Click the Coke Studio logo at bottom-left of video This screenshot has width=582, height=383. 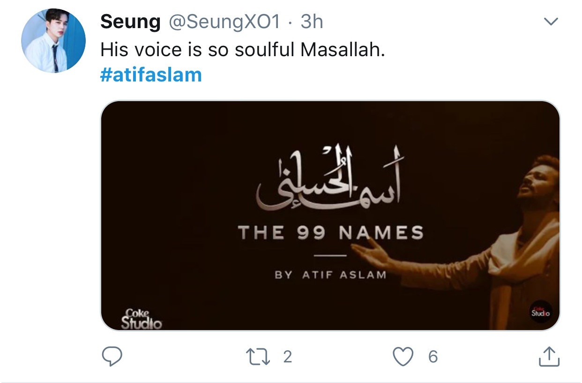142,318
